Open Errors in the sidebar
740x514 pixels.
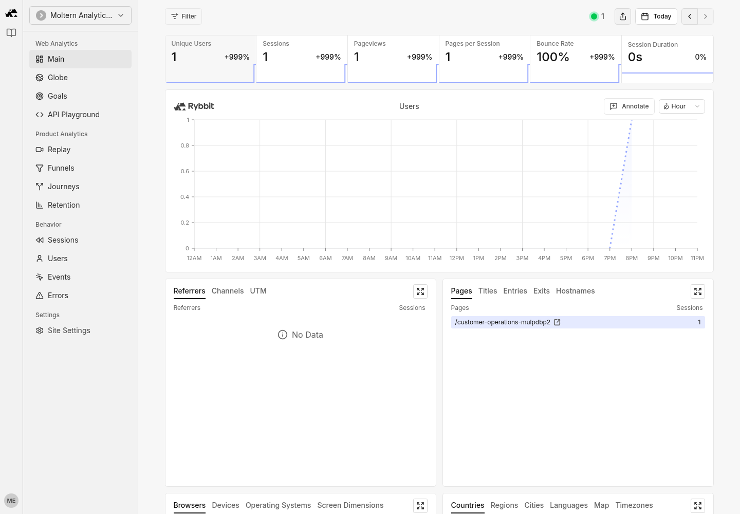(80, 296)
